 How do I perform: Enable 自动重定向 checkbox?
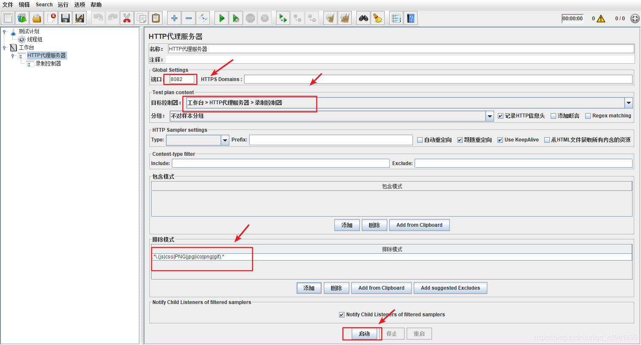pyautogui.click(x=420, y=140)
